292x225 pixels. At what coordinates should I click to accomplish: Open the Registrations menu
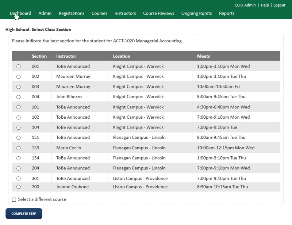pos(72,14)
